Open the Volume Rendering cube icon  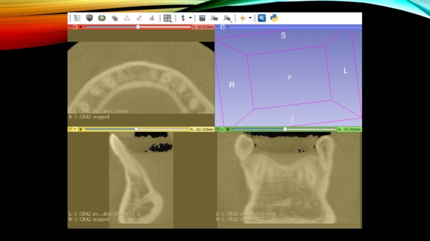(89, 18)
